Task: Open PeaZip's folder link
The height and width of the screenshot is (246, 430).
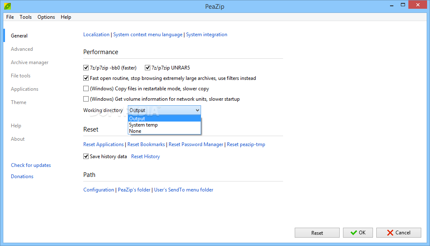Action: pyautogui.click(x=134, y=190)
